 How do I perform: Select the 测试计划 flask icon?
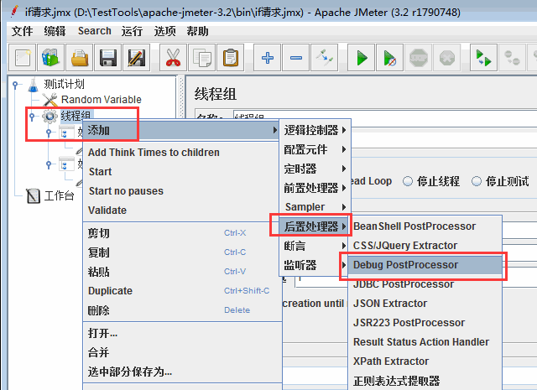[x=34, y=85]
